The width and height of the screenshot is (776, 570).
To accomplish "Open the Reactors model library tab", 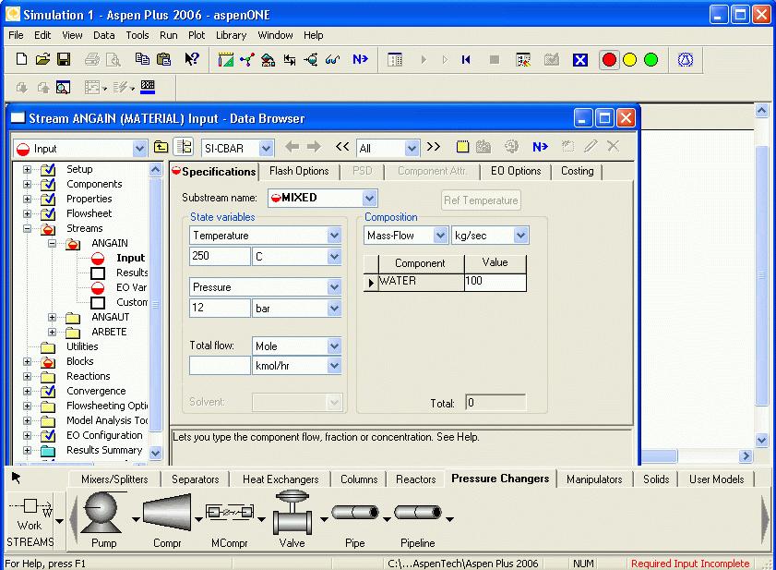I will coord(416,479).
